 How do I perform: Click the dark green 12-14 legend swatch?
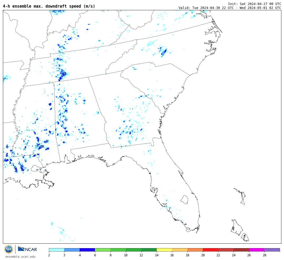pyautogui.click(x=149, y=250)
